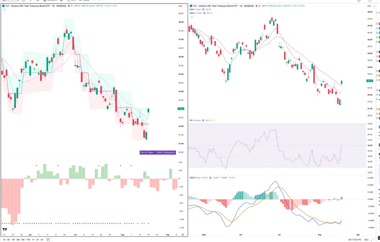
Task: Click the TLT logo icon on left chart
Action: [x=4, y=6]
